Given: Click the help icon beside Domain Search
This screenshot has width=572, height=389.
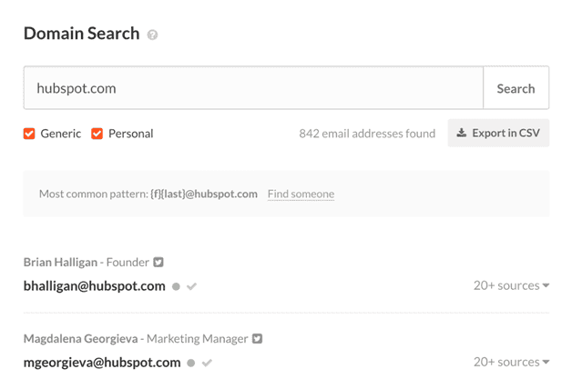Looking at the screenshot, I should tap(152, 35).
